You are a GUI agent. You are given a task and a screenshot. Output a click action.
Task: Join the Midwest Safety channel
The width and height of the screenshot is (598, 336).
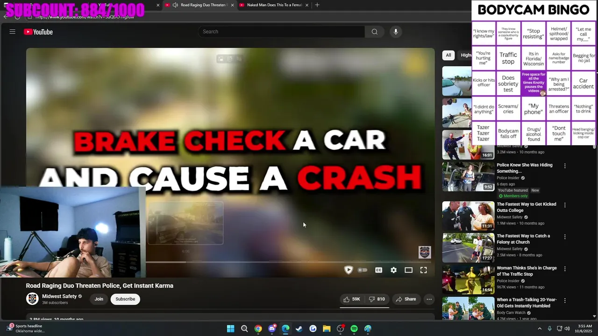(x=99, y=299)
